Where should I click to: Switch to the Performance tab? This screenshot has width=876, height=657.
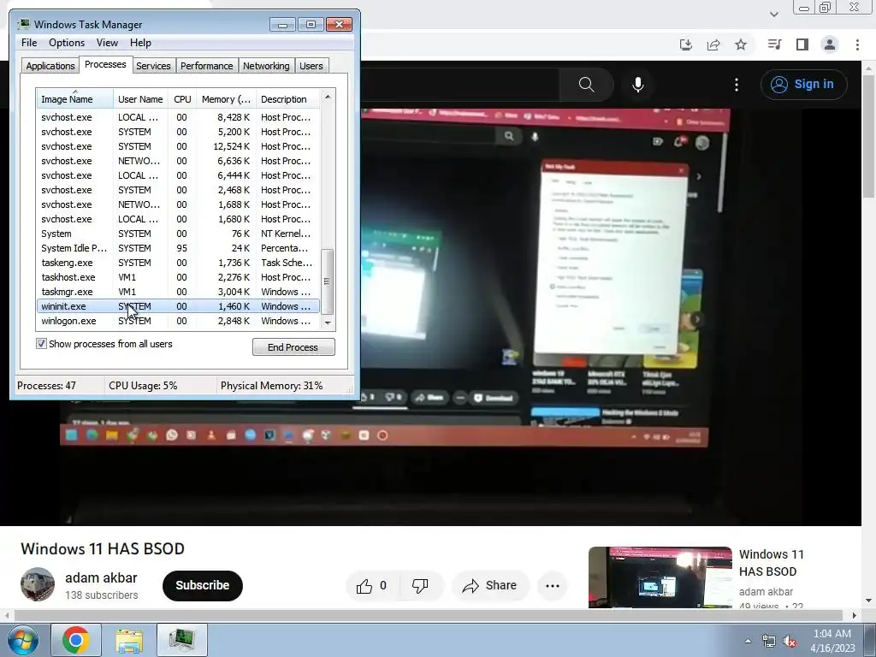207,66
